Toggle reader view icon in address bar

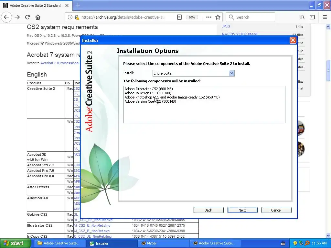[x=179, y=17]
